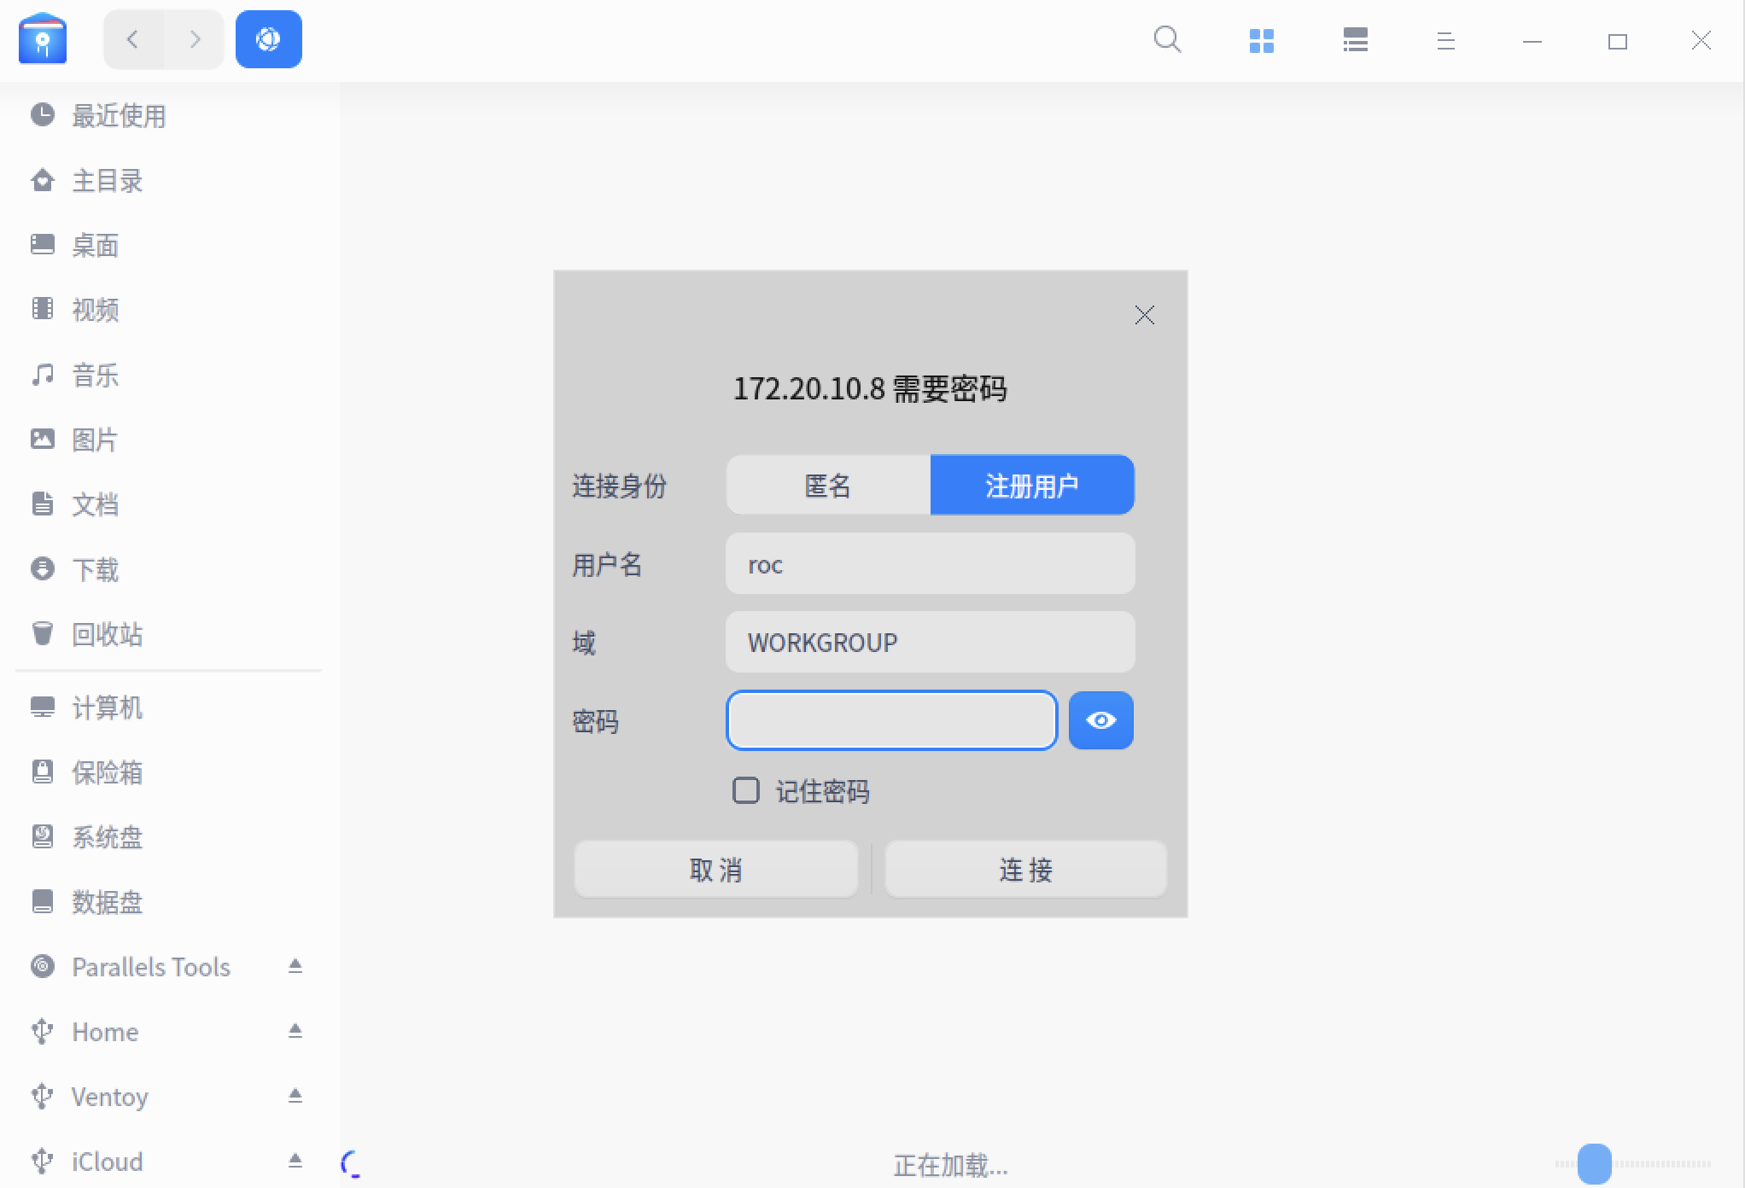Click the back navigation arrow
The image size is (1745, 1188).
click(x=132, y=39)
